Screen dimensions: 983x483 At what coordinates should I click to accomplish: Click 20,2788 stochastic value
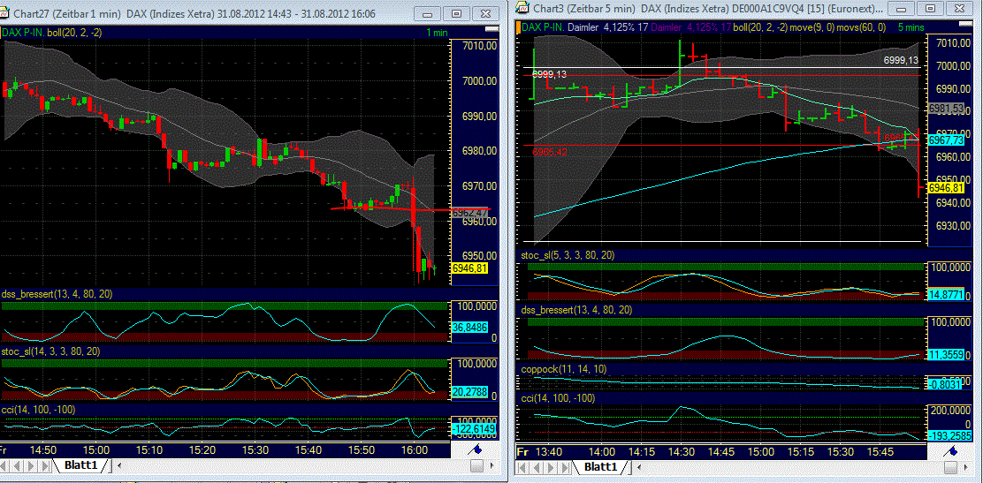pos(469,392)
